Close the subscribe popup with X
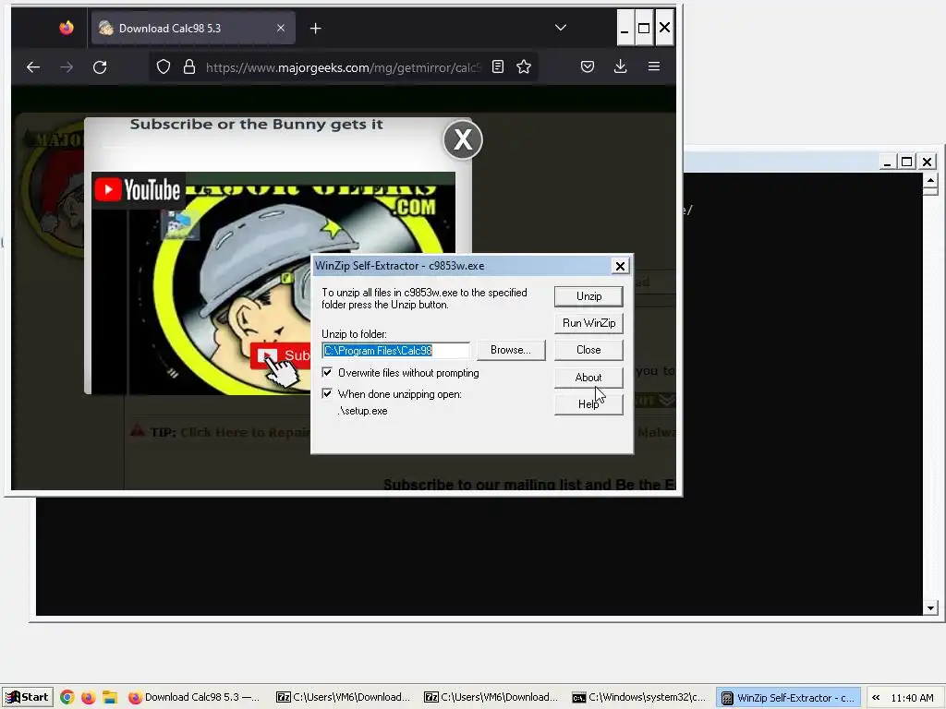 (x=463, y=140)
